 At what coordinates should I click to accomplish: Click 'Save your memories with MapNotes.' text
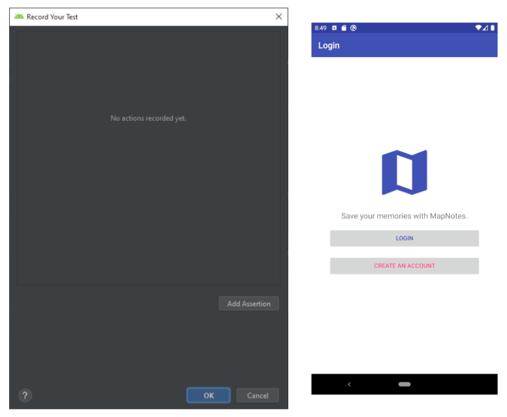coord(404,216)
